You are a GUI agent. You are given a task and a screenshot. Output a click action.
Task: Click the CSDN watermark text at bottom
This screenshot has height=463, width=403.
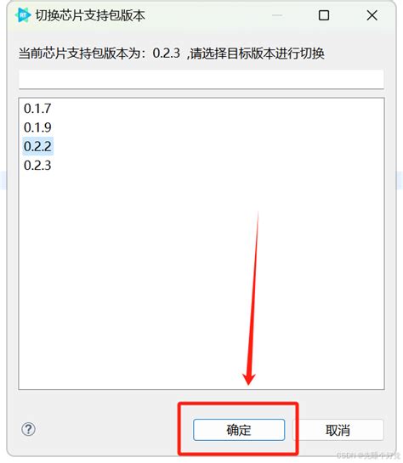368,455
